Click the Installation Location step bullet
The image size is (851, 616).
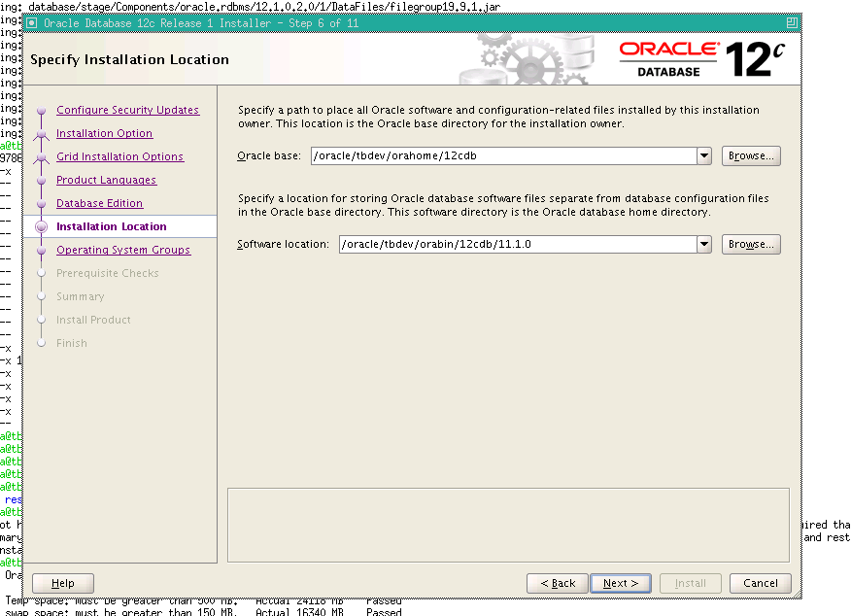pyautogui.click(x=41, y=225)
